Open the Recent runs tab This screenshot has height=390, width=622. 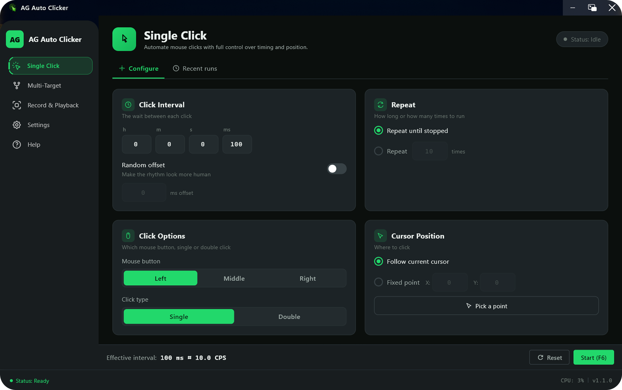(x=195, y=68)
